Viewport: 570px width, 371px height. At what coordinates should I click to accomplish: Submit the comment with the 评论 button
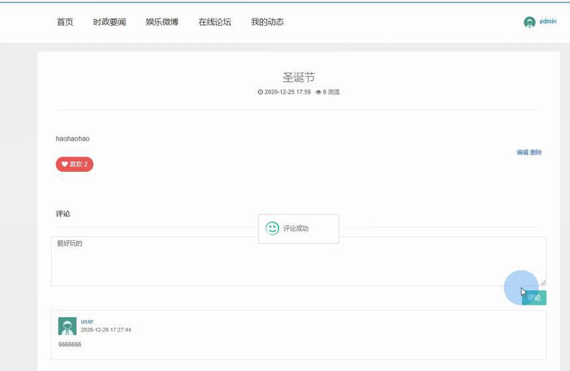534,297
